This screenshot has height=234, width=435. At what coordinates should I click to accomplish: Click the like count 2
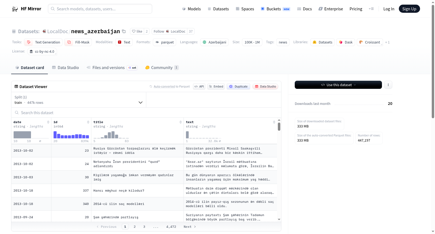click(x=147, y=31)
